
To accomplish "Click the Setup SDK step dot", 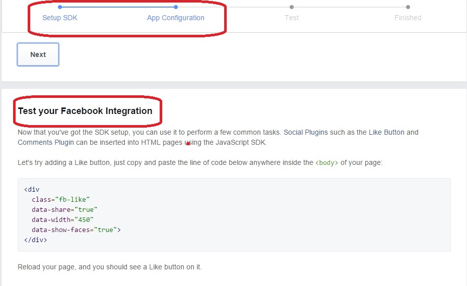I will tap(60, 7).
